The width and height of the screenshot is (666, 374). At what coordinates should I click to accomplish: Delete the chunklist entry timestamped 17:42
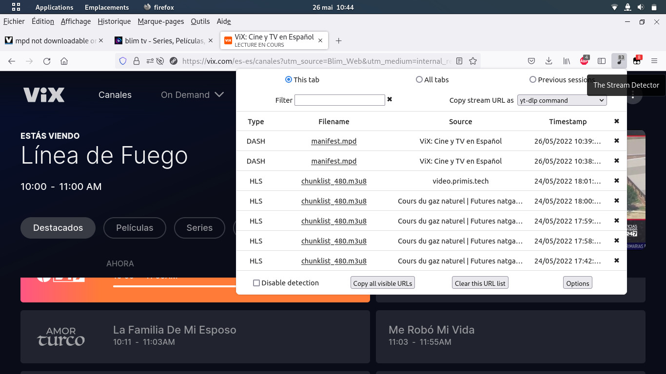pos(617,261)
